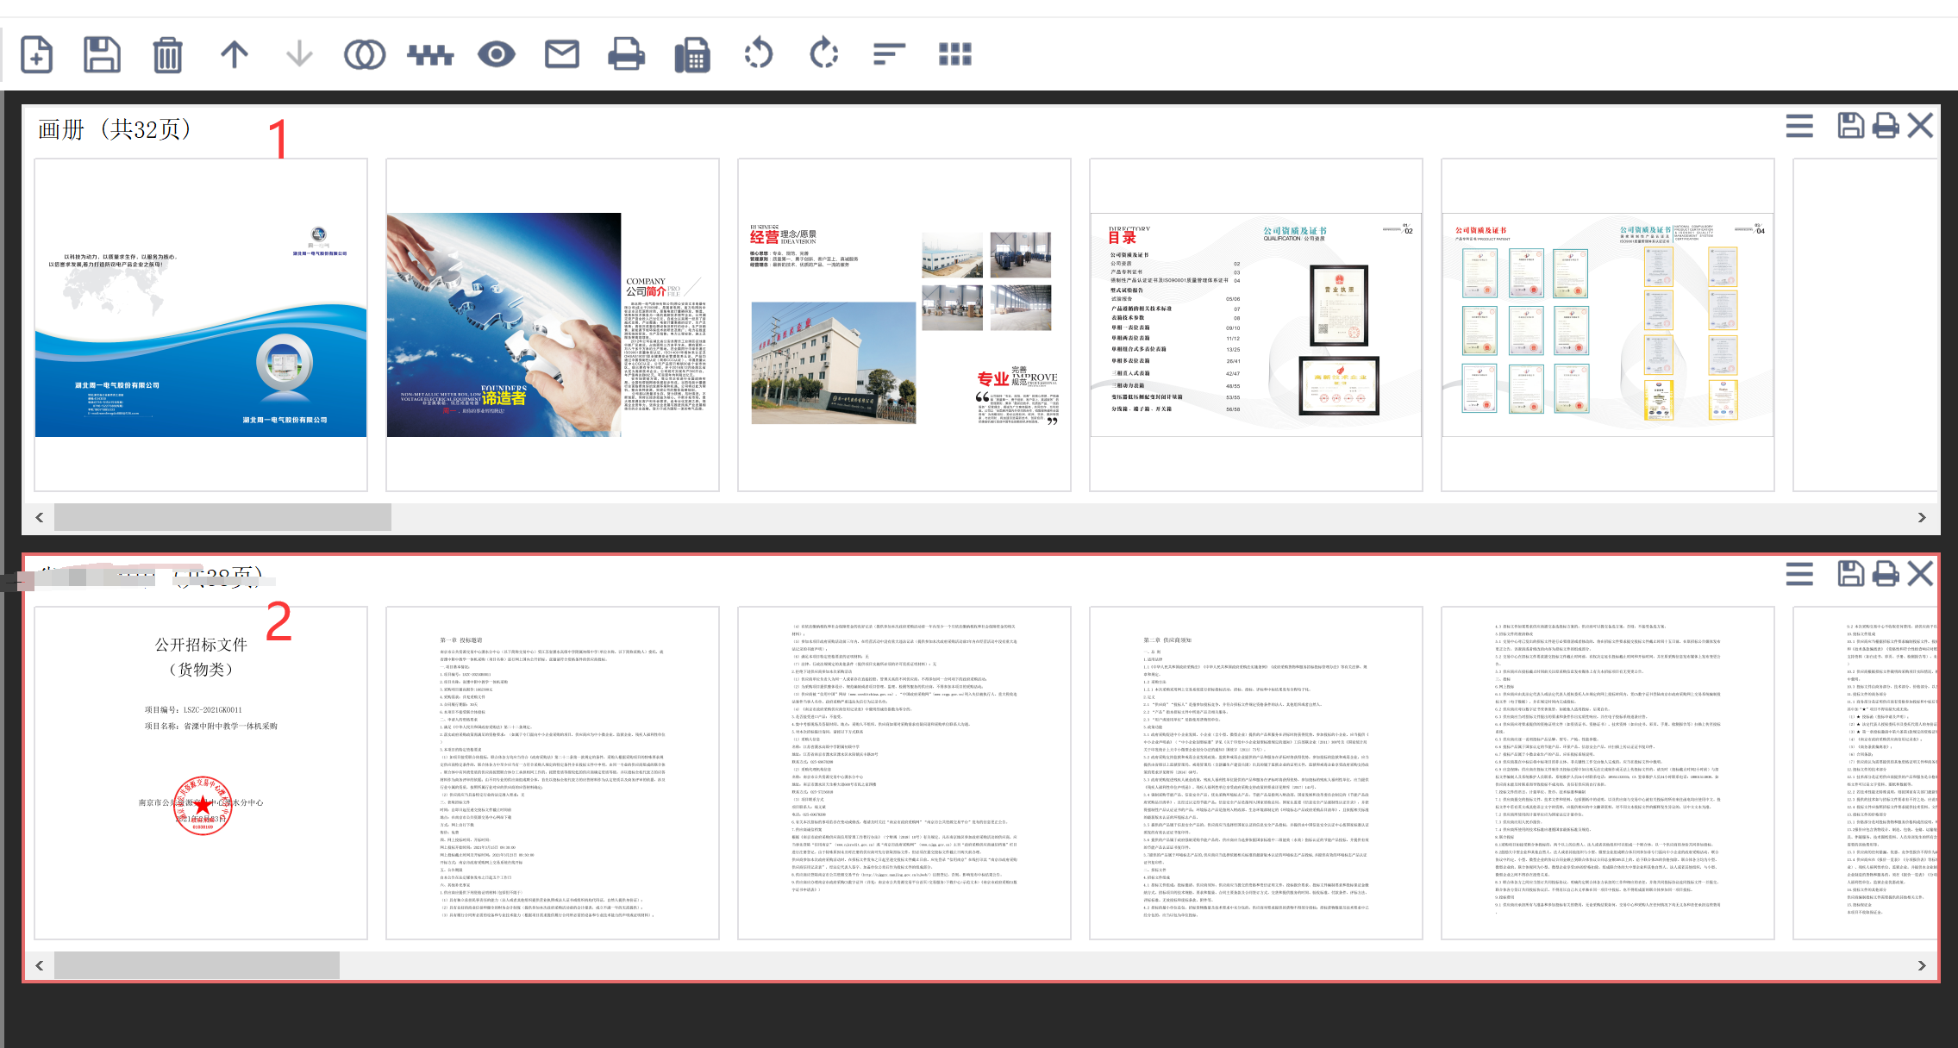Select the 公开招标文件 cover page thumbnail
Viewport: 1958px width, 1048px height.
(x=201, y=772)
